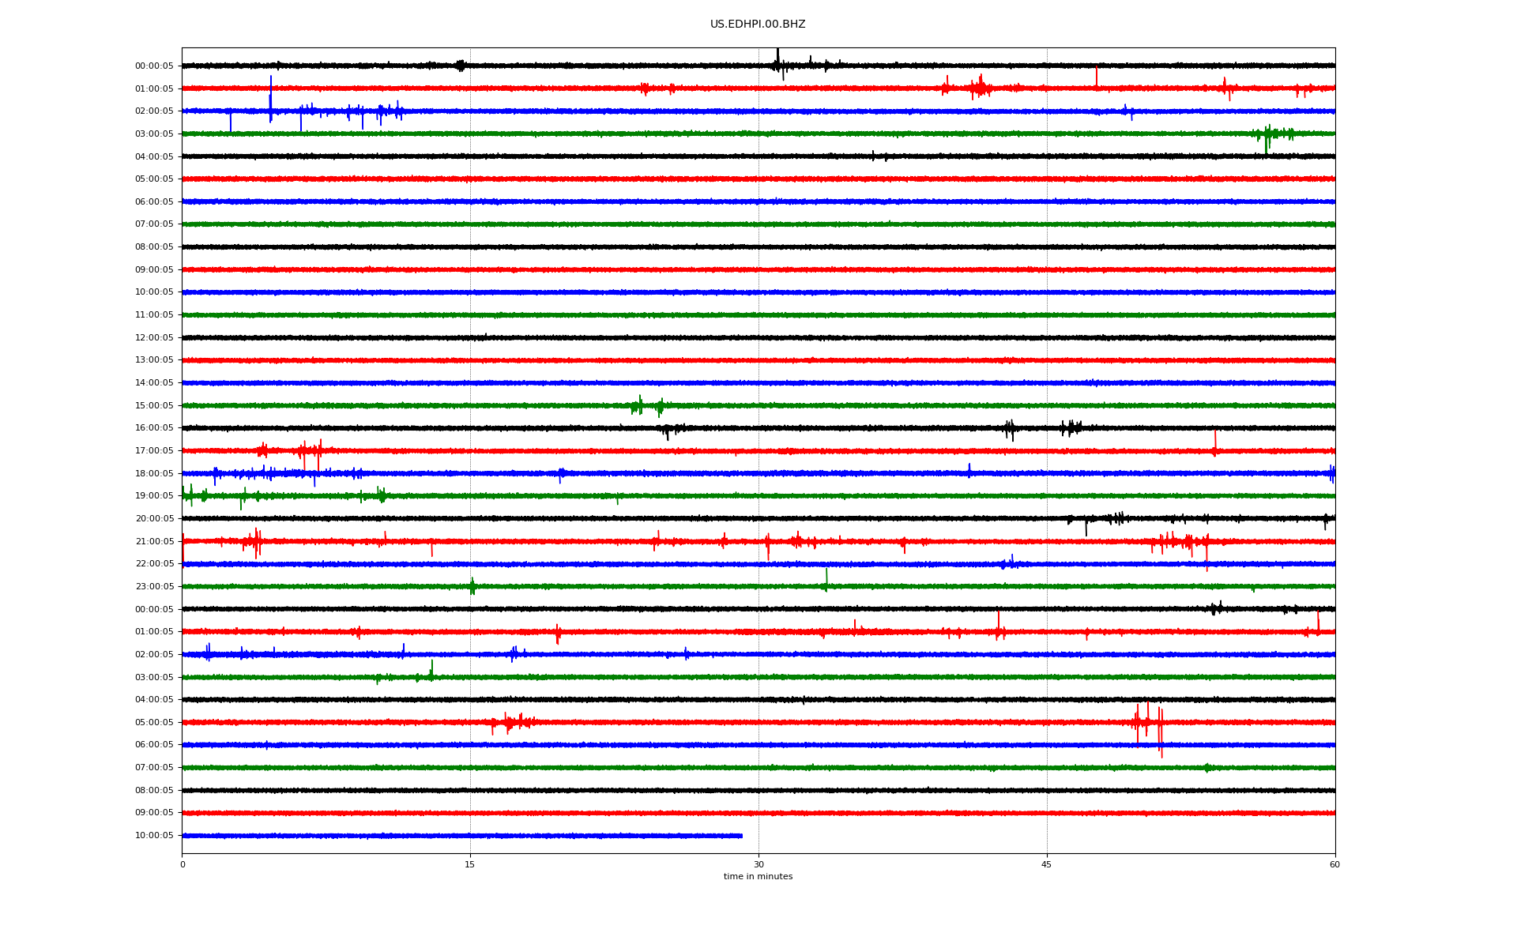Click the 13:00:05 row label
The width and height of the screenshot is (1517, 948).
tap(154, 360)
